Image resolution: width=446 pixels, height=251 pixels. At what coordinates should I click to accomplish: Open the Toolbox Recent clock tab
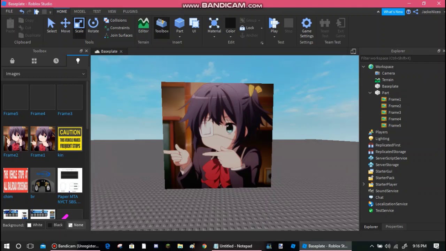tap(56, 61)
